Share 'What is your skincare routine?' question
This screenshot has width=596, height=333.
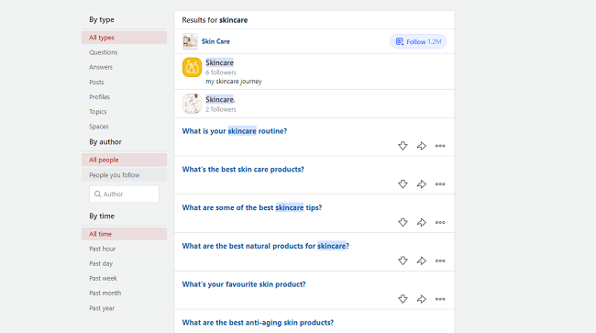pyautogui.click(x=421, y=146)
